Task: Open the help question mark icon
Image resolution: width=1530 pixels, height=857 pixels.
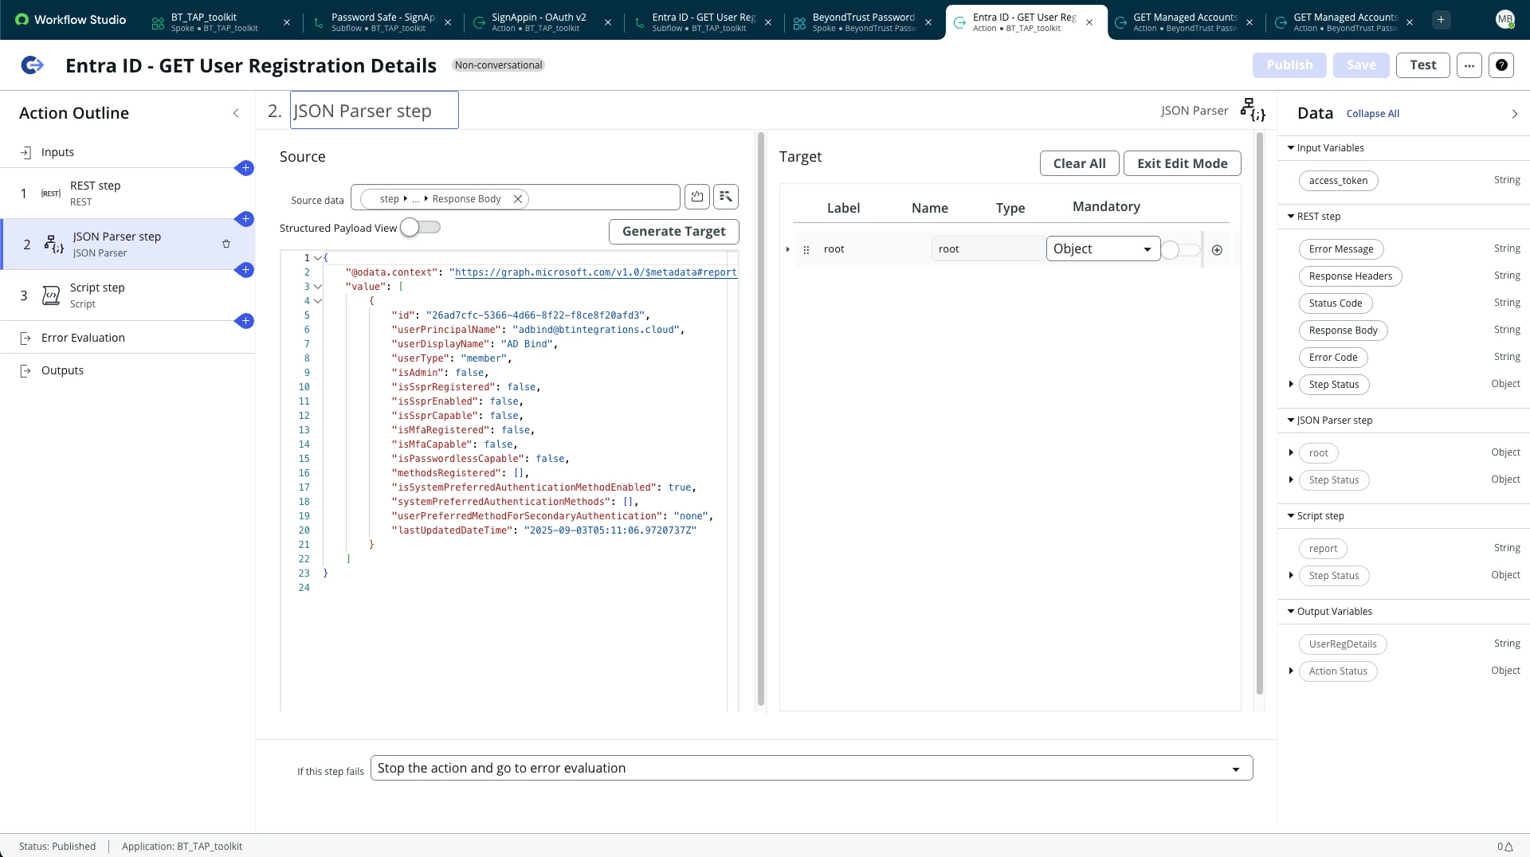Action: pyautogui.click(x=1501, y=65)
